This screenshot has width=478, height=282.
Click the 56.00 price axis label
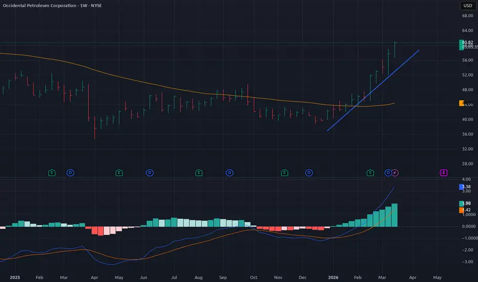pyautogui.click(x=467, y=61)
